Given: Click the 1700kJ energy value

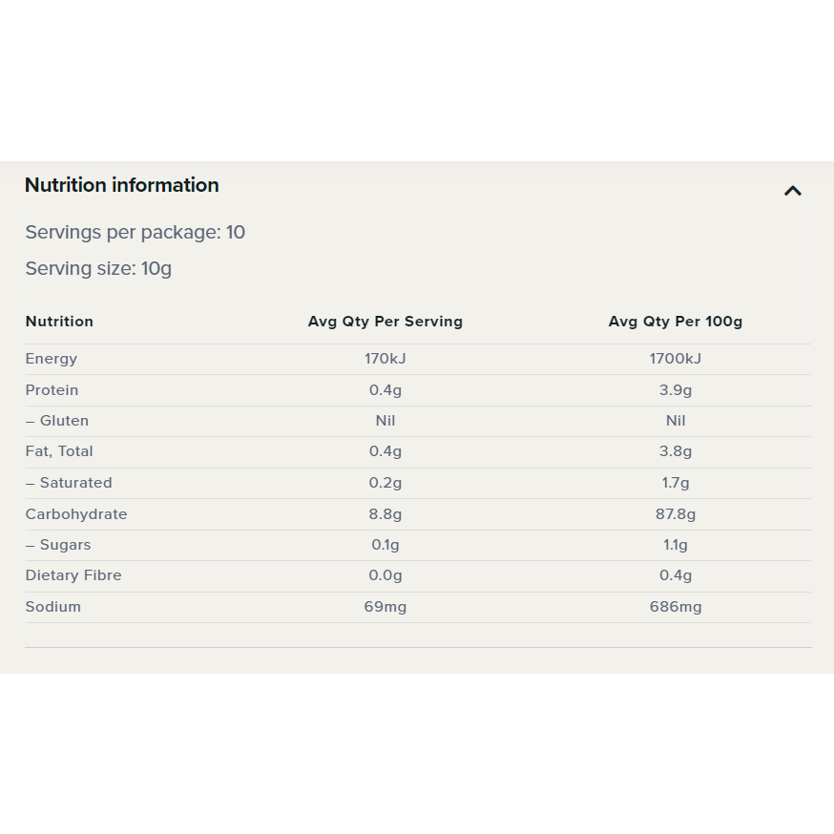Looking at the screenshot, I should click(x=675, y=359).
